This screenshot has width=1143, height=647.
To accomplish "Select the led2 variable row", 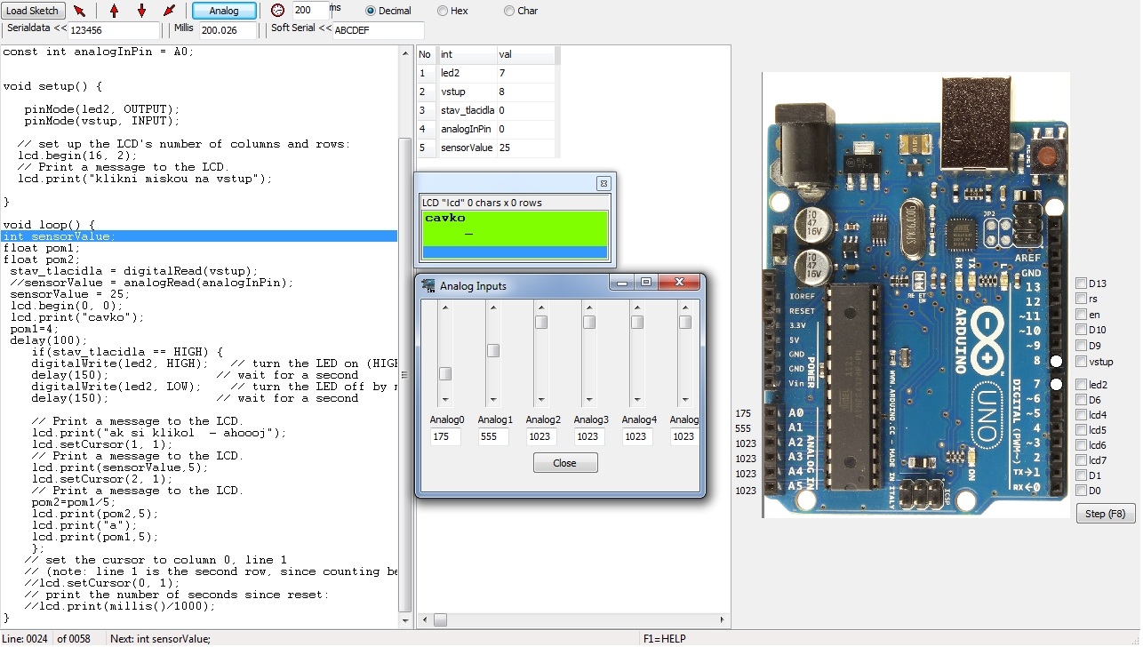I will click(x=487, y=73).
